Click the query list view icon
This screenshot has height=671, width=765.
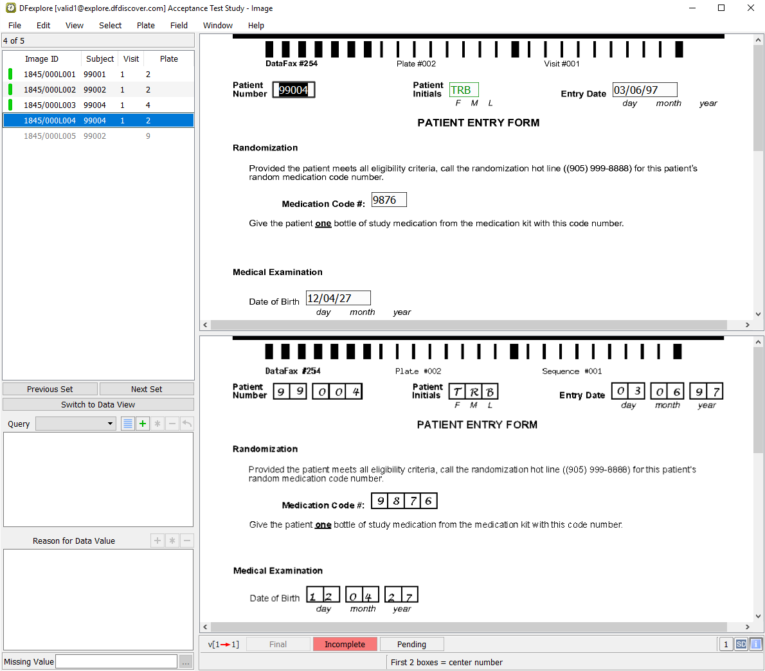coord(128,424)
